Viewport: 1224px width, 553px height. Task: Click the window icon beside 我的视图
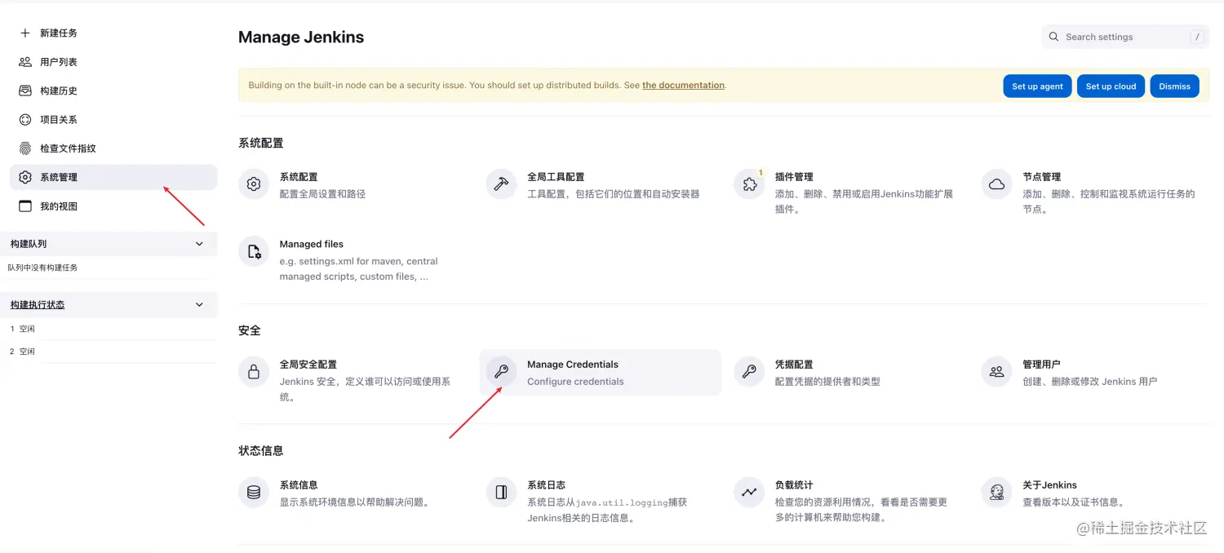click(x=24, y=206)
